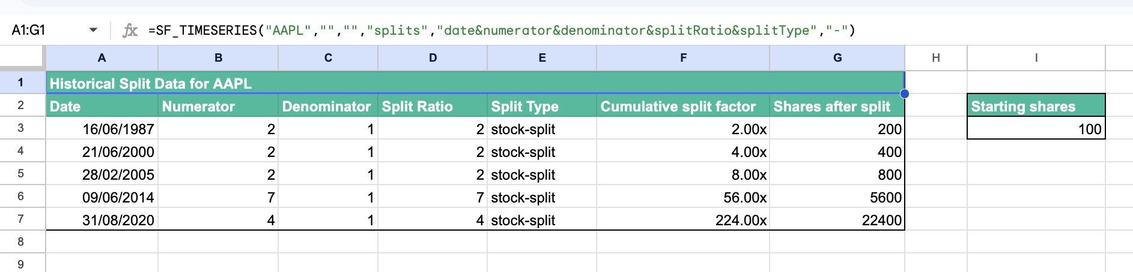Select row 4 header
Screen dimensions: 1133x272
(21, 150)
